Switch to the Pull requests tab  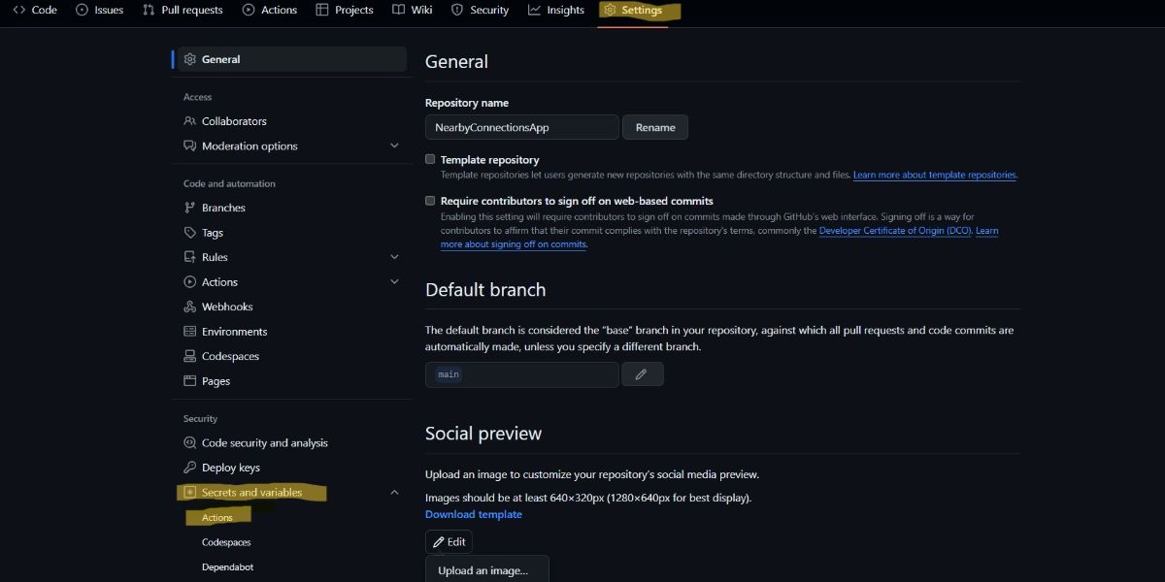click(183, 10)
